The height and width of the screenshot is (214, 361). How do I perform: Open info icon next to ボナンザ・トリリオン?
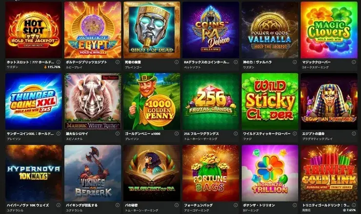tap(295, 205)
